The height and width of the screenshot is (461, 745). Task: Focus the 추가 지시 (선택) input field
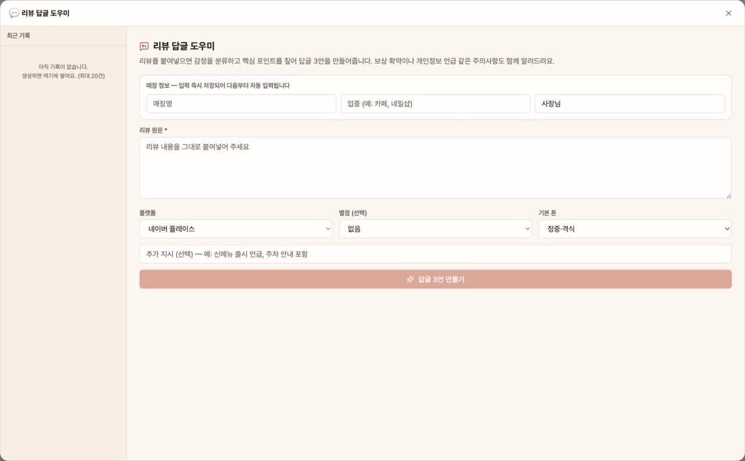coord(435,254)
